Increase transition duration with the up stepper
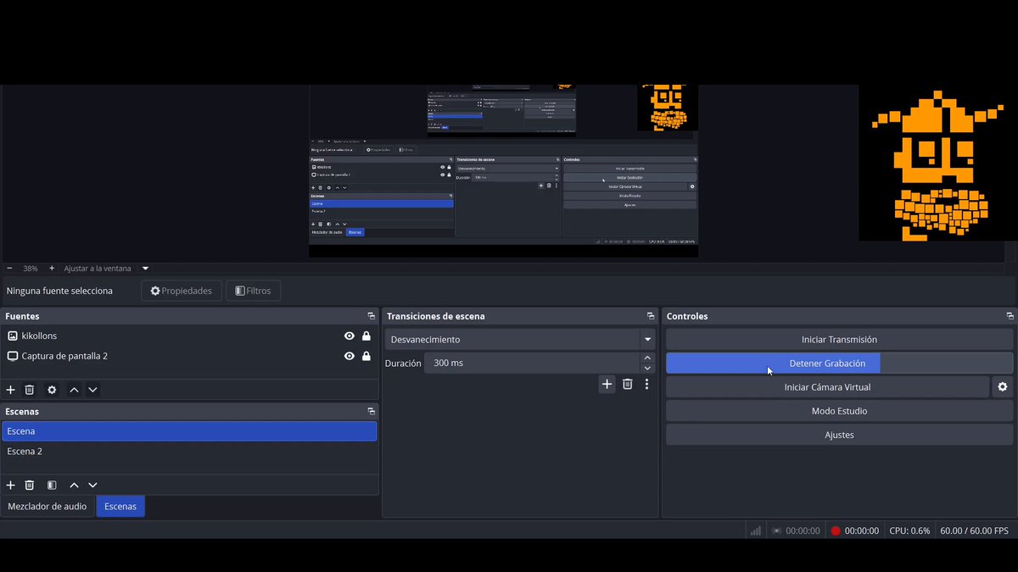The width and height of the screenshot is (1018, 572). 648,358
